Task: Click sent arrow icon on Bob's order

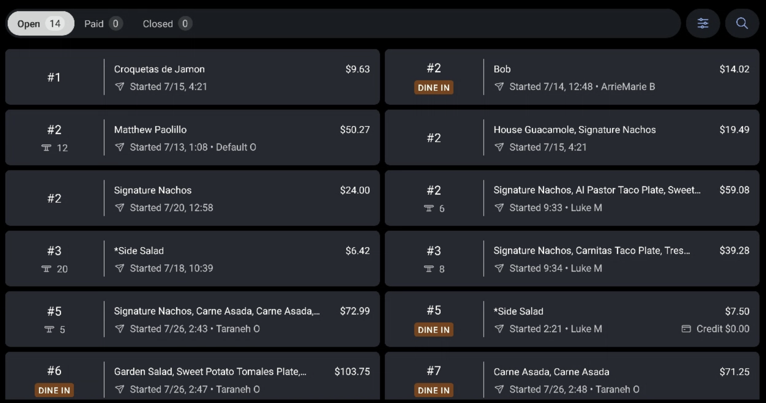Action: pos(499,87)
